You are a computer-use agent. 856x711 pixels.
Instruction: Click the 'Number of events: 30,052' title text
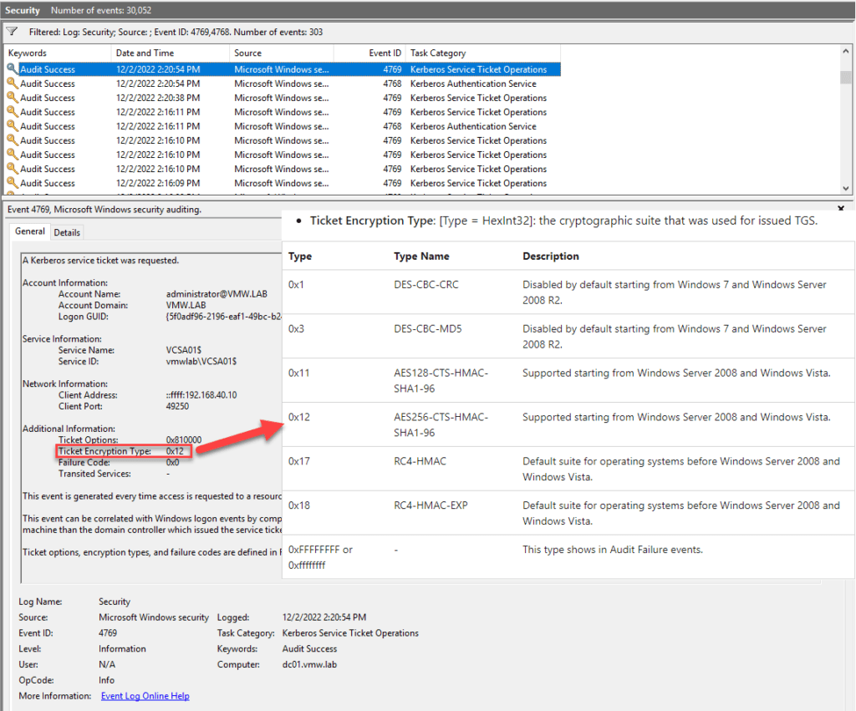[101, 10]
